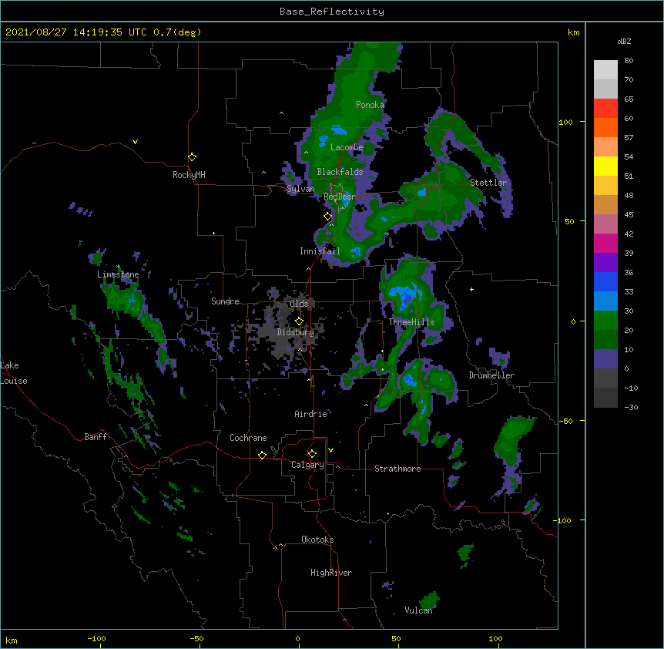Select the white plus marker north of Drumheller

[471, 289]
